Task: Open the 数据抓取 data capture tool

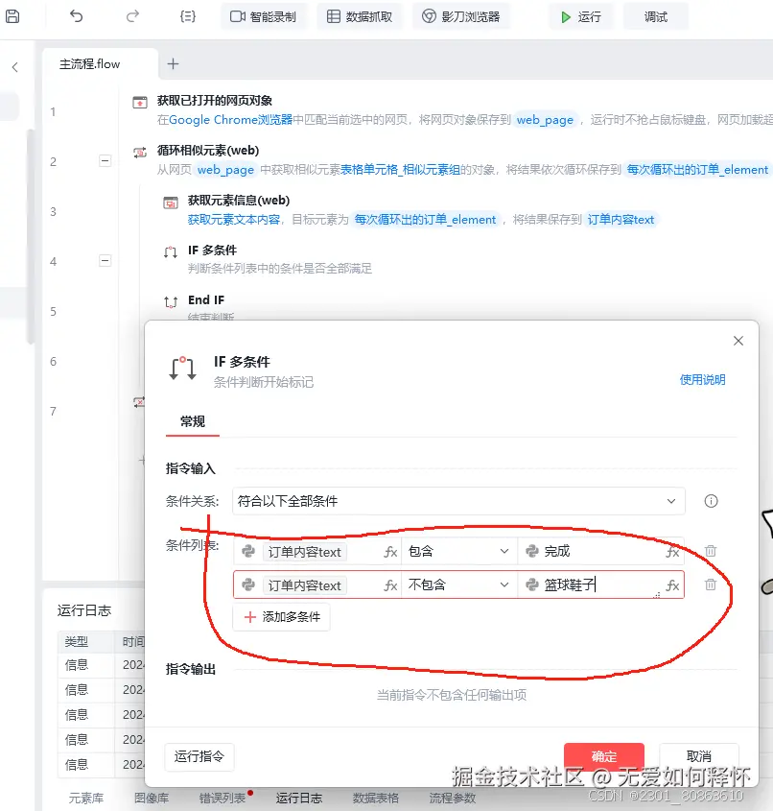Action: click(x=359, y=15)
